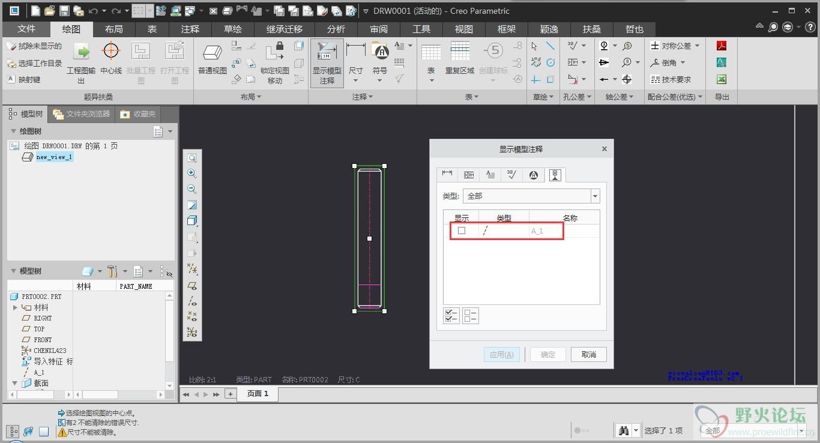Open the 尺寸 dropdown in ribbon
This screenshot has height=443, width=820.
pos(355,80)
